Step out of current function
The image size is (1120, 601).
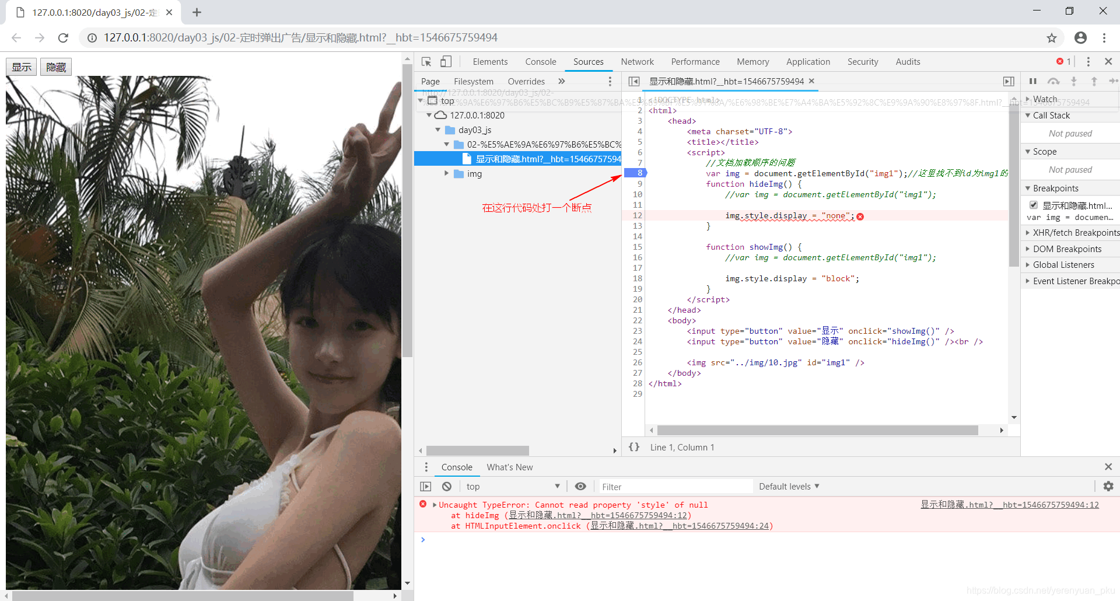tap(1094, 81)
